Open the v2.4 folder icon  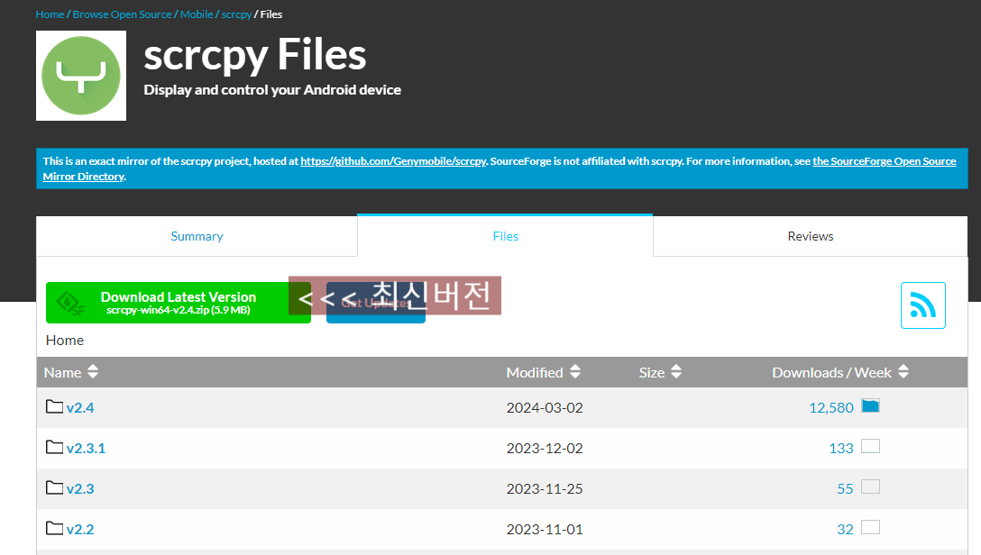point(54,407)
